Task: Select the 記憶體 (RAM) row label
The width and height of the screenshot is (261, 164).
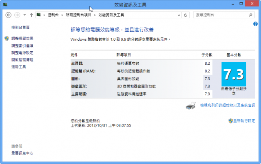Action: [83, 71]
